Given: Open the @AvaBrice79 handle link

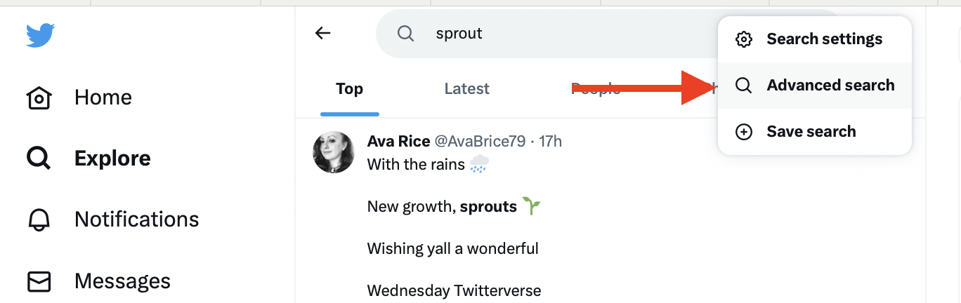Looking at the screenshot, I should tap(480, 142).
